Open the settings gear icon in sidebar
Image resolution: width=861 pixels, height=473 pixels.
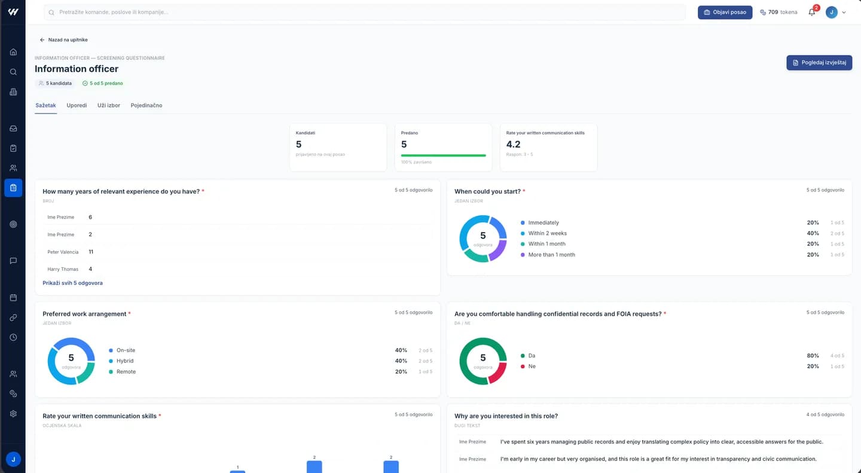coord(13,414)
